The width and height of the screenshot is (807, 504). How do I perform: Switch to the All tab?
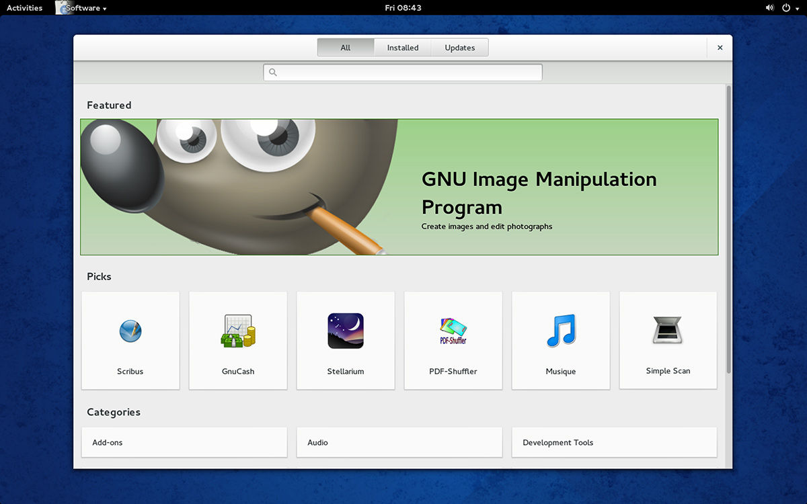coord(346,48)
